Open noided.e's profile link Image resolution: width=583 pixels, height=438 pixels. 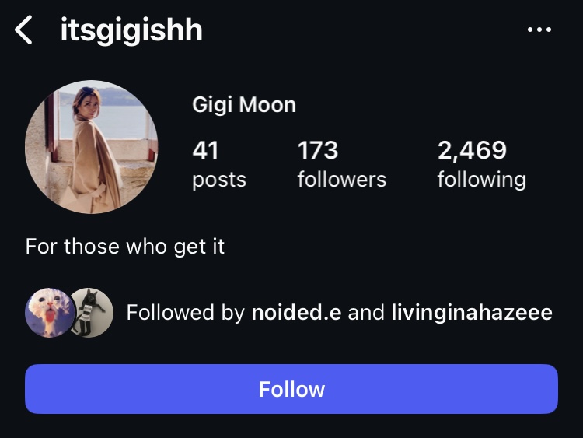(296, 312)
